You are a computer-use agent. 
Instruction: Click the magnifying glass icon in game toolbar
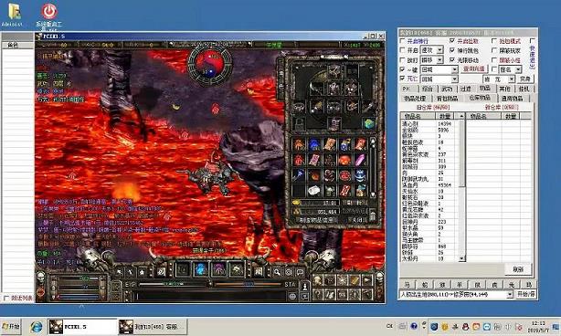[277, 272]
